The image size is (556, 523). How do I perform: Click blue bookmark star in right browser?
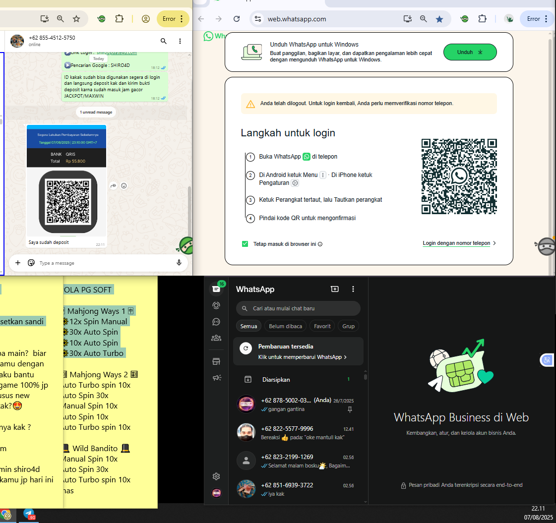coord(439,19)
